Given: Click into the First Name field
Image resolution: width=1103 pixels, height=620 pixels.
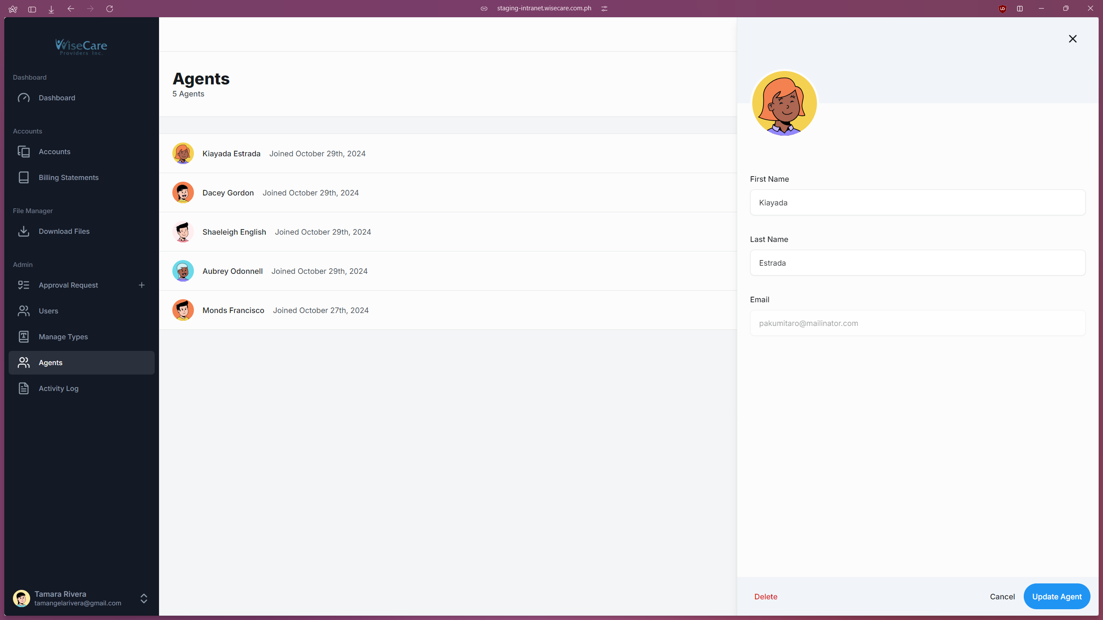Looking at the screenshot, I should pos(917,202).
